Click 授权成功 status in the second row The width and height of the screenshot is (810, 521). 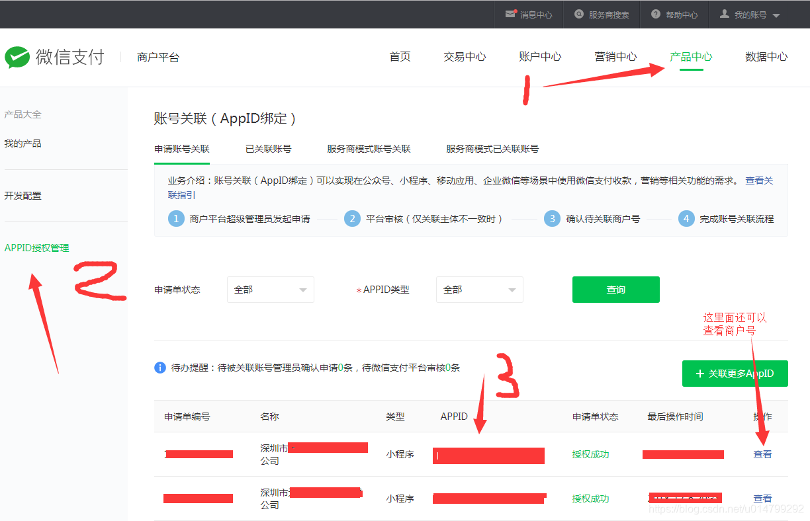click(x=590, y=499)
